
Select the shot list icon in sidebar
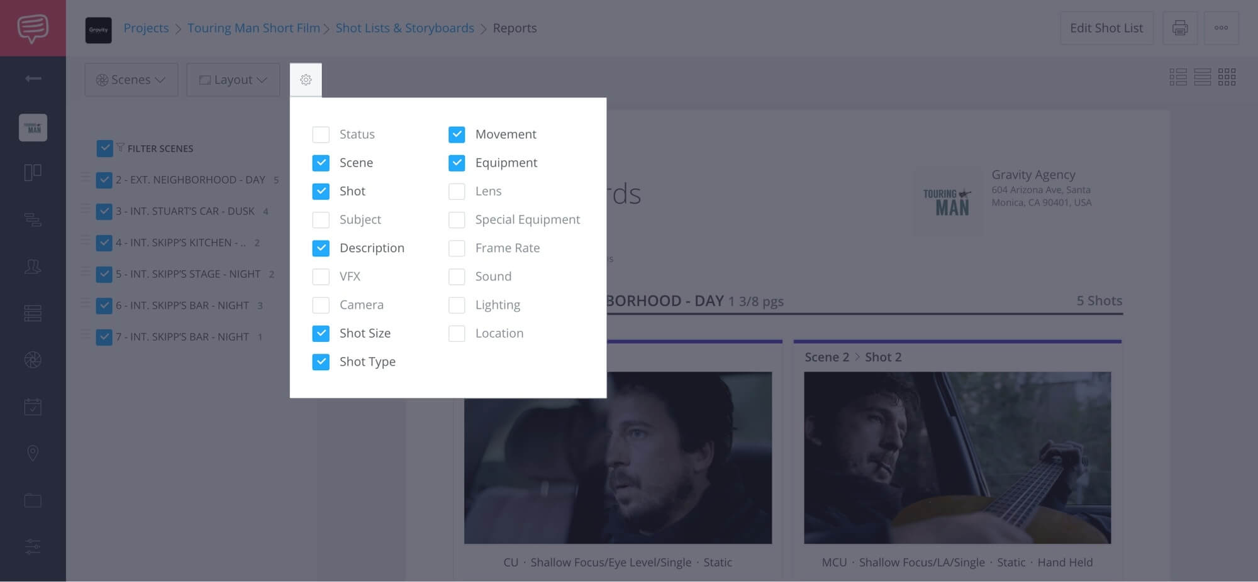click(32, 313)
